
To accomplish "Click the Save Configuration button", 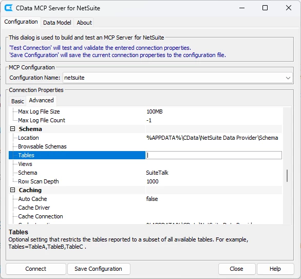I will (98, 269).
